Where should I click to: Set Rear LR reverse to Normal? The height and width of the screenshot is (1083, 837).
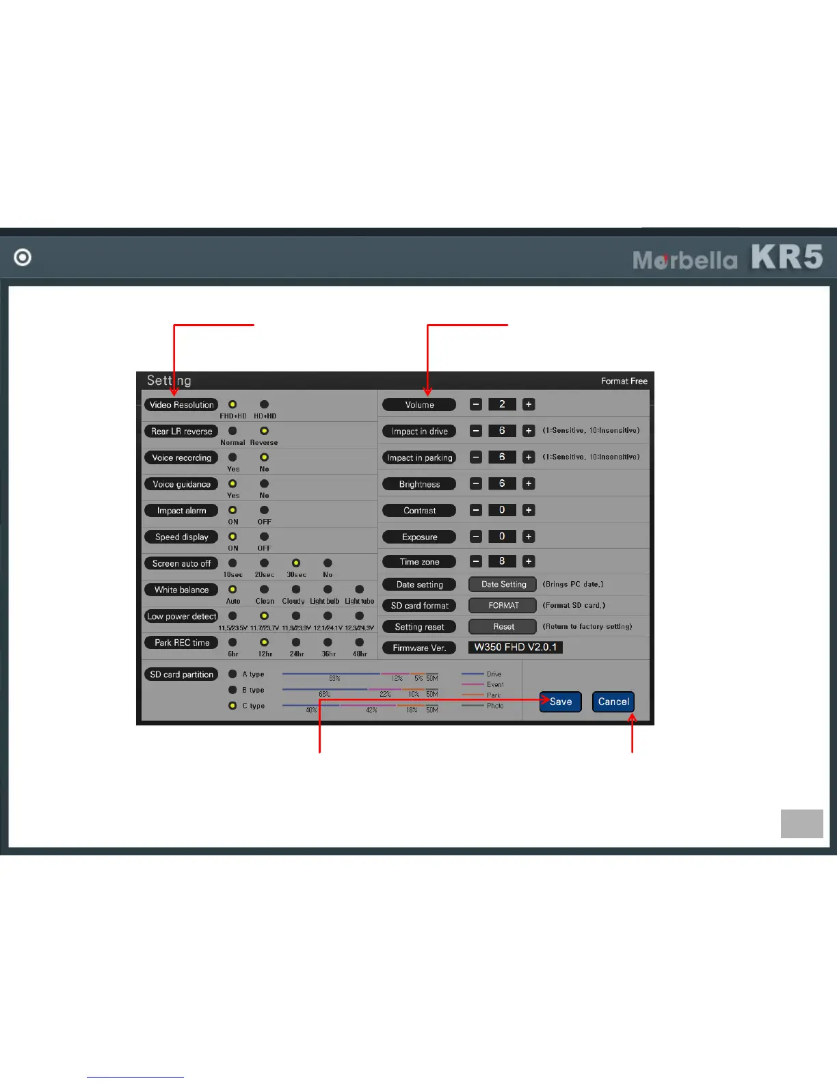pos(232,431)
